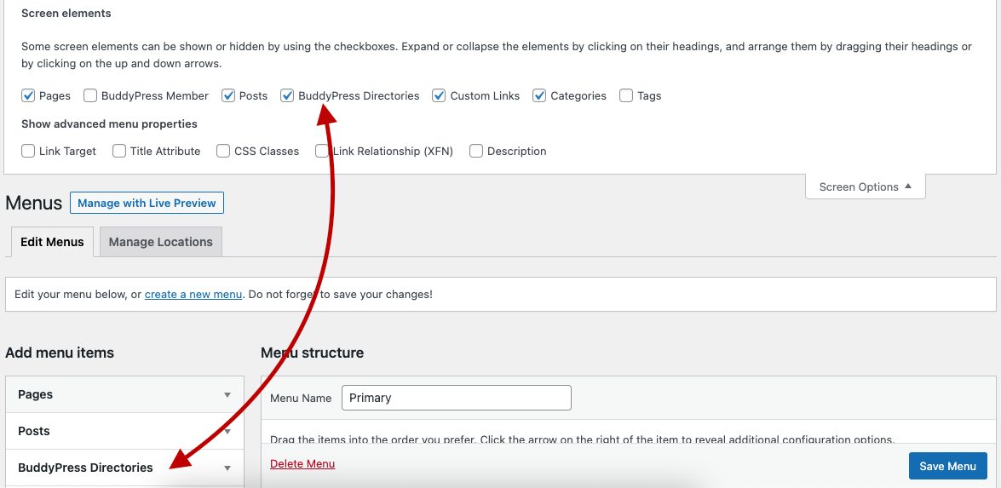Select the Edit Menus tab
Viewport: 1001px width, 488px height.
(52, 242)
